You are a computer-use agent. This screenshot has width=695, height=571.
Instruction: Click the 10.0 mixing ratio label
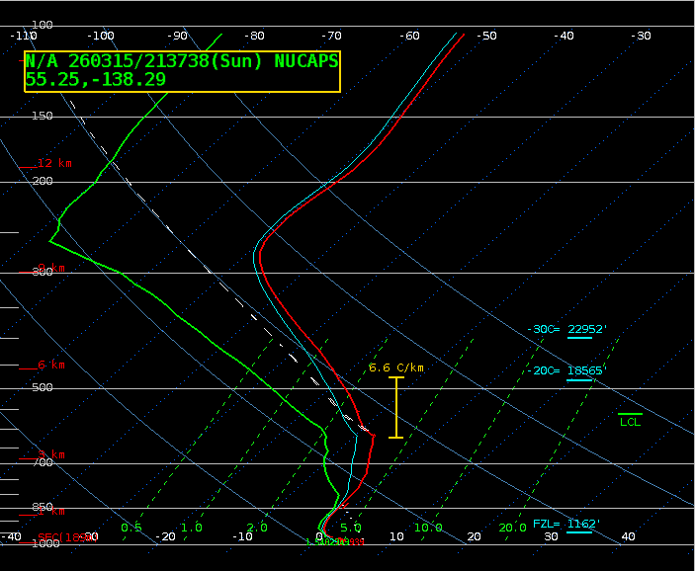[x=427, y=528]
